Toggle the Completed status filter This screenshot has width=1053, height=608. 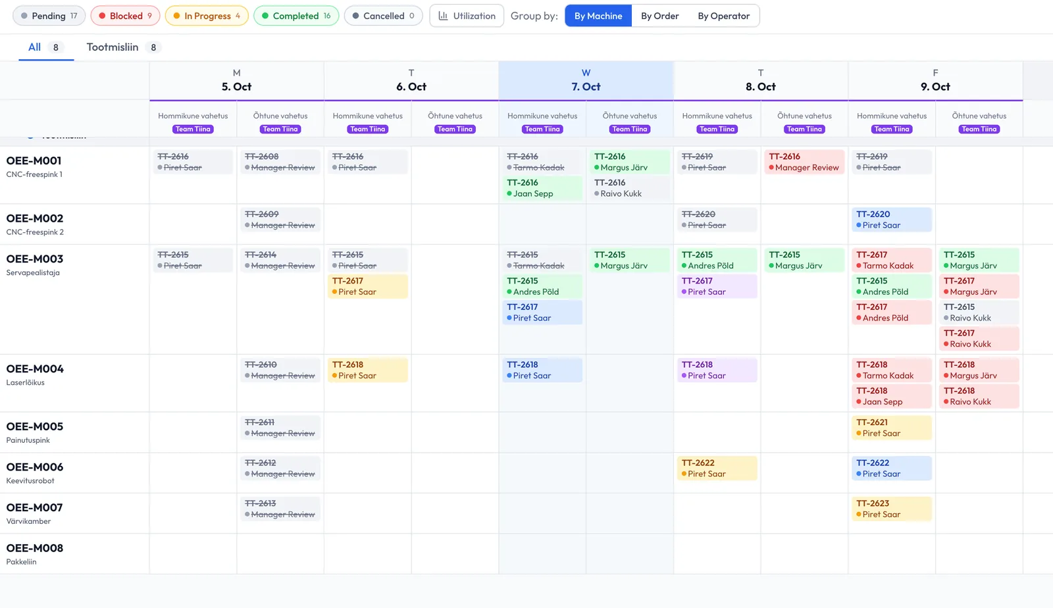pos(296,16)
